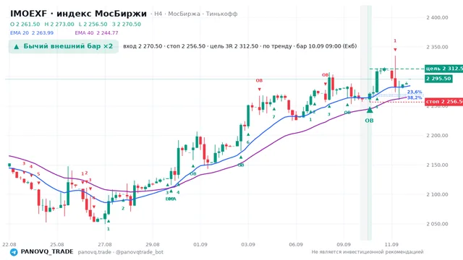Click the 'Не является инвестиционной рекомендацией' disclaimer
Image resolution: width=463 pixels, height=260 pixels.
click(x=368, y=252)
